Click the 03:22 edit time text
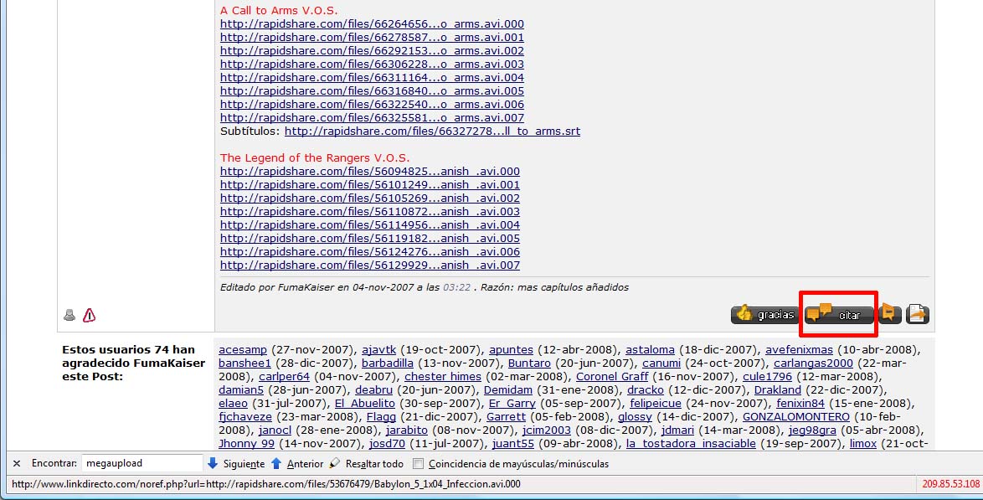Viewport: 983px width, 500px height. [455, 287]
